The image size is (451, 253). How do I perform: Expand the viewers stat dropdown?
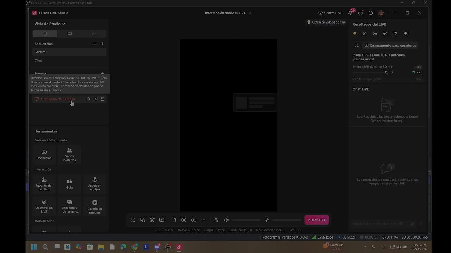tap(376, 34)
